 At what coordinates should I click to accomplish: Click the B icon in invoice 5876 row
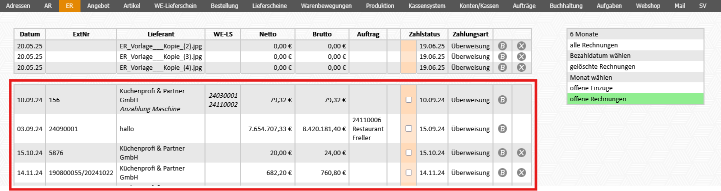(x=502, y=153)
